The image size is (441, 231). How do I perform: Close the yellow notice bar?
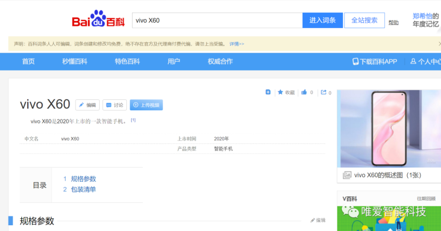coord(439,44)
